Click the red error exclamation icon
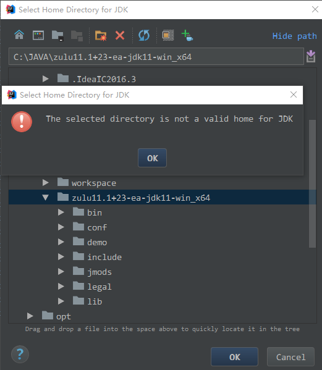The width and height of the screenshot is (322, 370). 22,122
